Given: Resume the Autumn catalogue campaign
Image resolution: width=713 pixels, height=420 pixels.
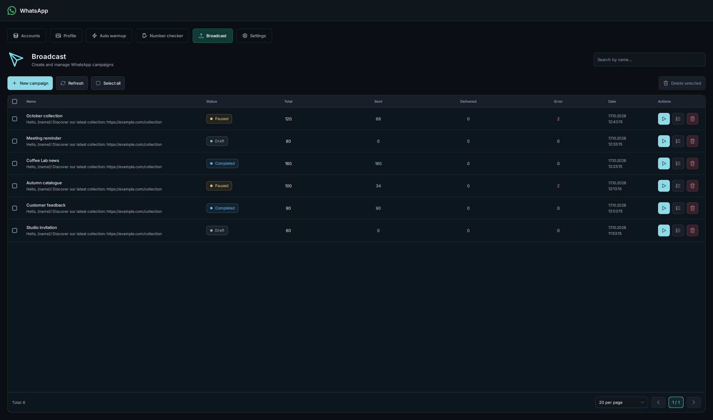Looking at the screenshot, I should point(664,186).
